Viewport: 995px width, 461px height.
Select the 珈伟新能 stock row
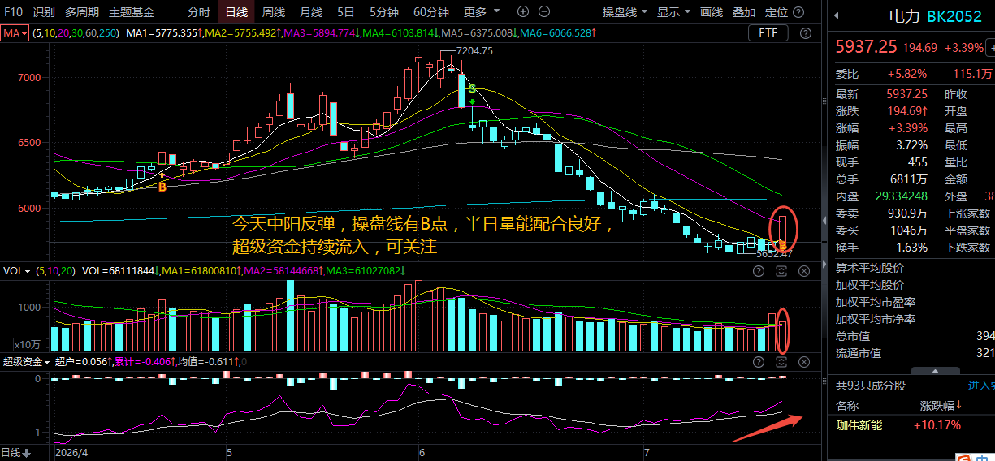pos(910,424)
